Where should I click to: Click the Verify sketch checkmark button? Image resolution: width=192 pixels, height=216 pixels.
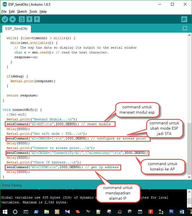click(x=5, y=19)
